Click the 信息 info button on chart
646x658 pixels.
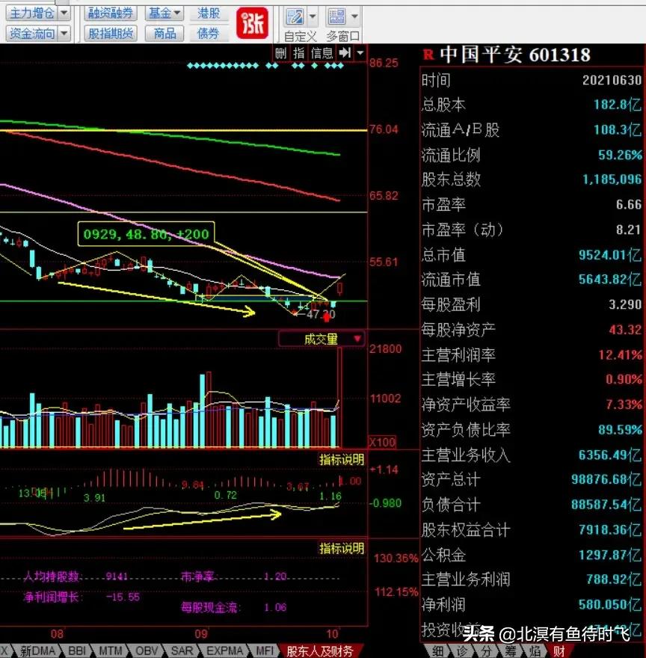322,53
